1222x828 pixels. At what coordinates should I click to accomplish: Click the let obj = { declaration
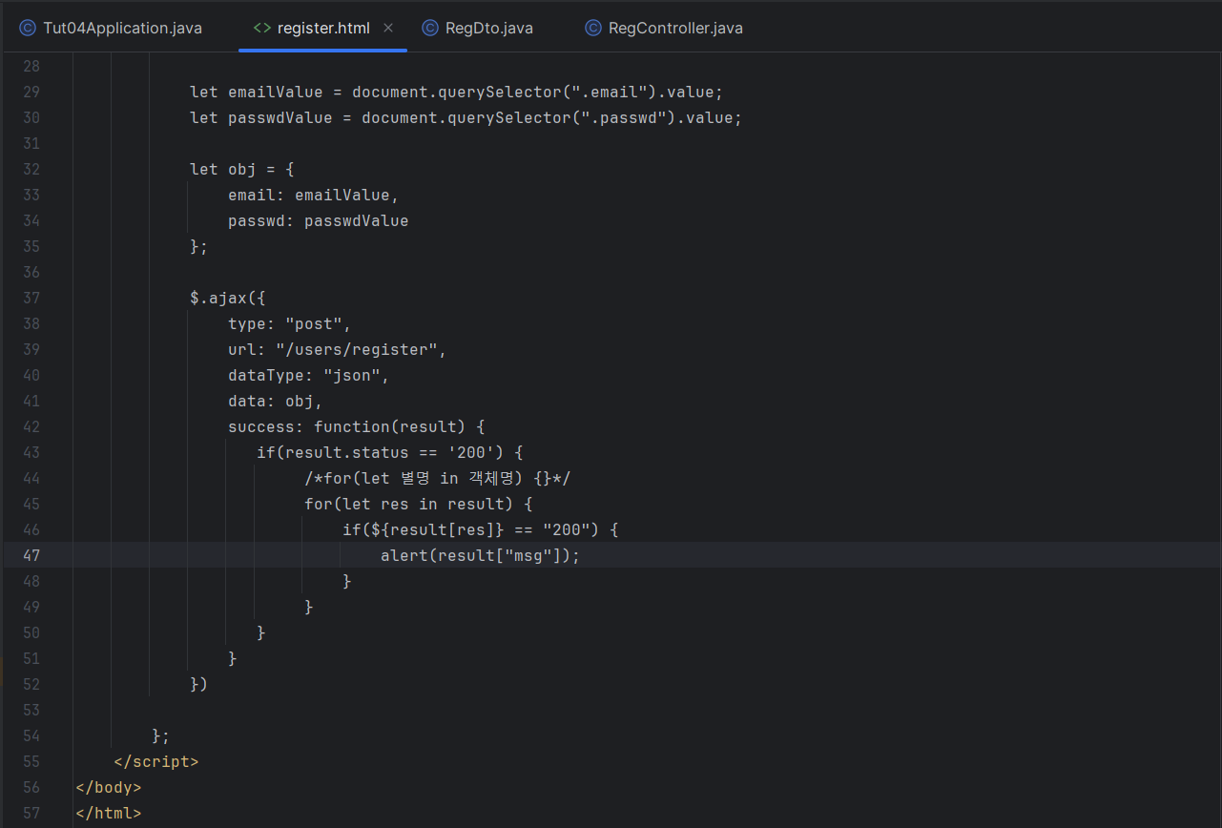pyautogui.click(x=242, y=169)
